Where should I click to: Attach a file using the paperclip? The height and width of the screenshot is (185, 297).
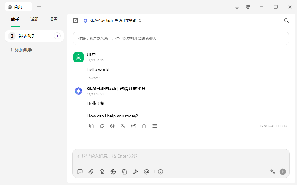pyautogui.click(x=91, y=172)
